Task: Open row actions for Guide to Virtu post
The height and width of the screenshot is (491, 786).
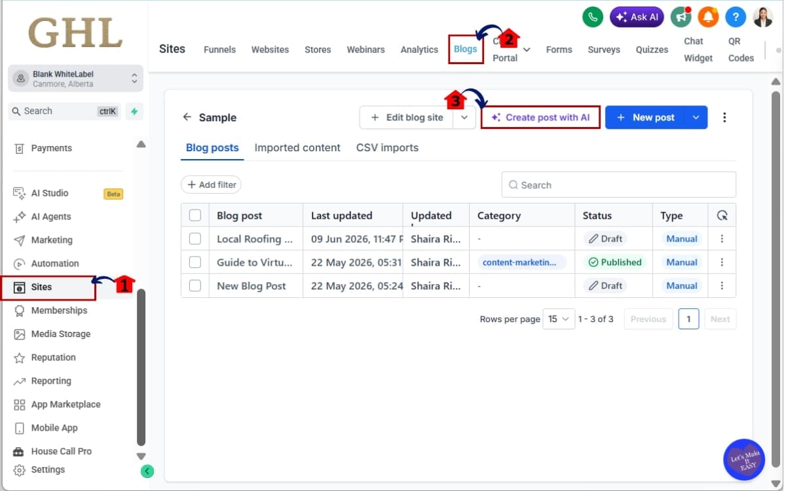Action: click(x=722, y=262)
